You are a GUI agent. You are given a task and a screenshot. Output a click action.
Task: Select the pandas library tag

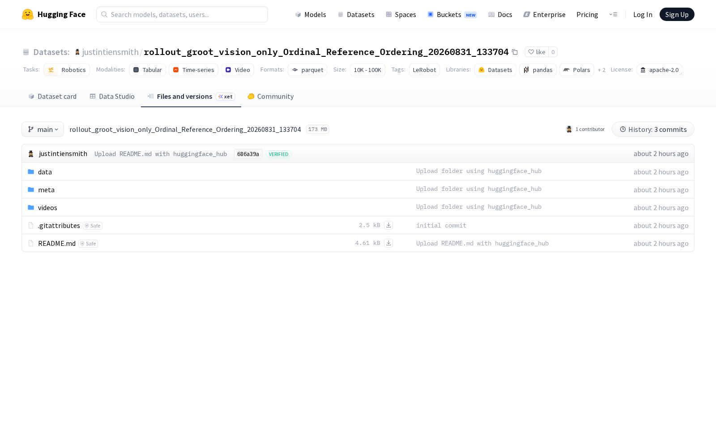point(538,70)
